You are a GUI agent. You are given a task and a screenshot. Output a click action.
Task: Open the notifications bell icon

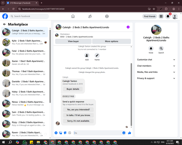(168, 16)
